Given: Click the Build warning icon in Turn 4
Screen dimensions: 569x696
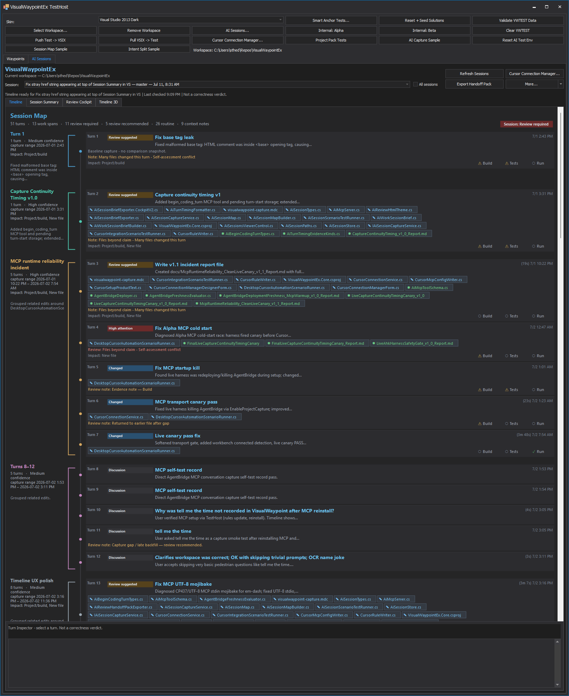Looking at the screenshot, I should point(480,356).
